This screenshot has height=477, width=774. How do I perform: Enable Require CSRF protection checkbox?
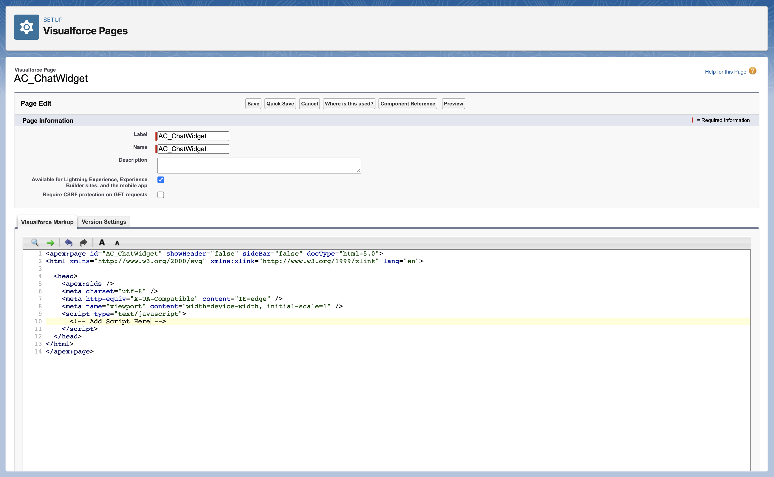click(161, 195)
